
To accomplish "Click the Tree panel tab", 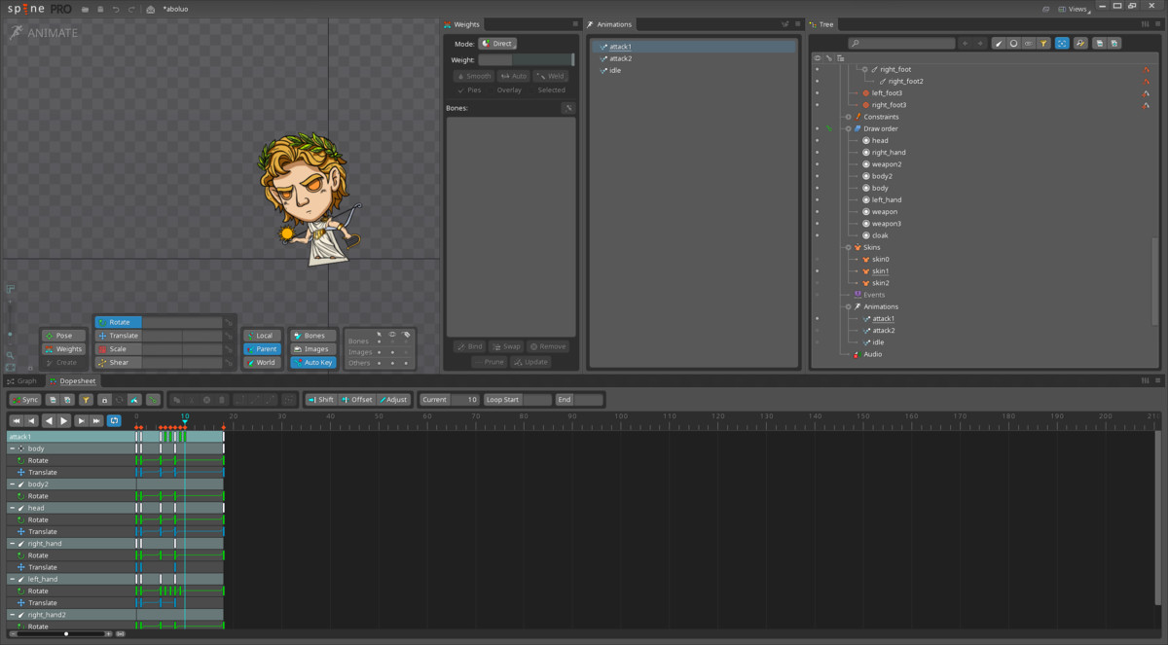I will pyautogui.click(x=821, y=24).
